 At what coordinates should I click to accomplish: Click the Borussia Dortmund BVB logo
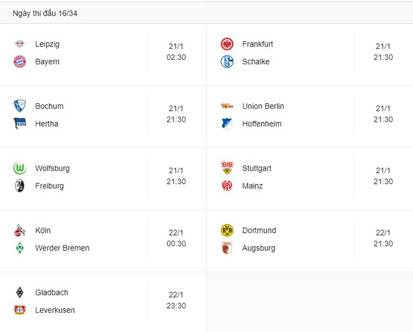(x=227, y=230)
